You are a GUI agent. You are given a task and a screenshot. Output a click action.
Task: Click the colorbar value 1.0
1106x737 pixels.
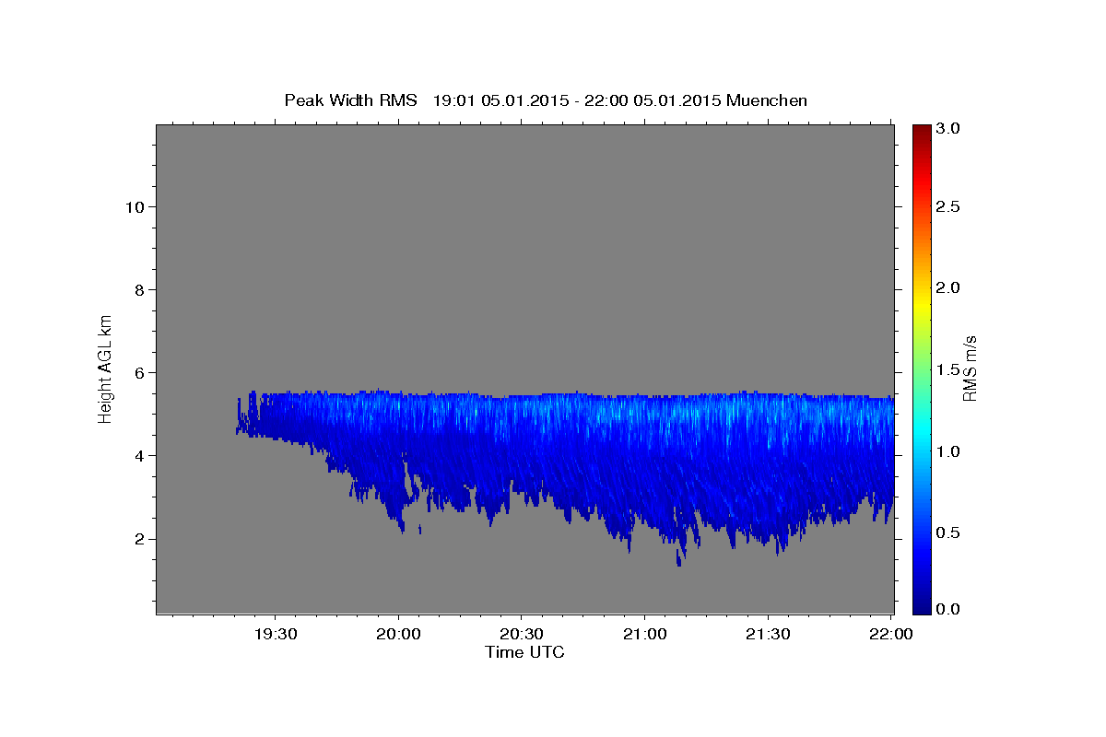(948, 451)
